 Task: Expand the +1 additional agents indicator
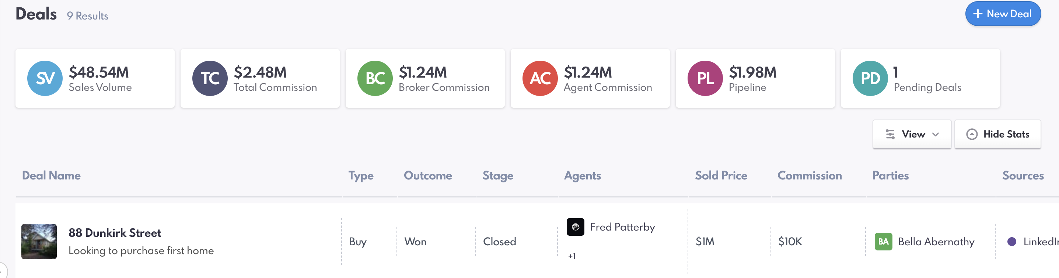(572, 256)
